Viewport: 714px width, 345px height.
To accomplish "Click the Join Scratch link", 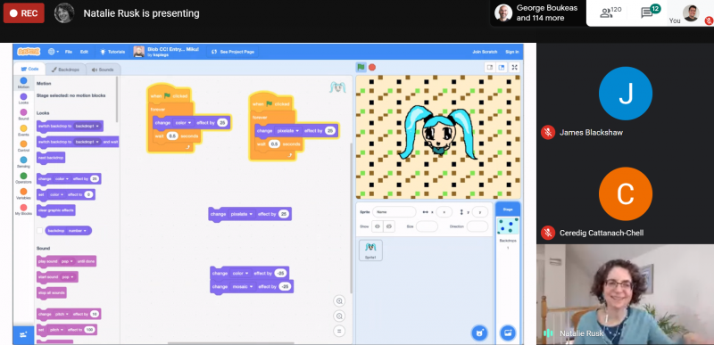I will tap(485, 52).
